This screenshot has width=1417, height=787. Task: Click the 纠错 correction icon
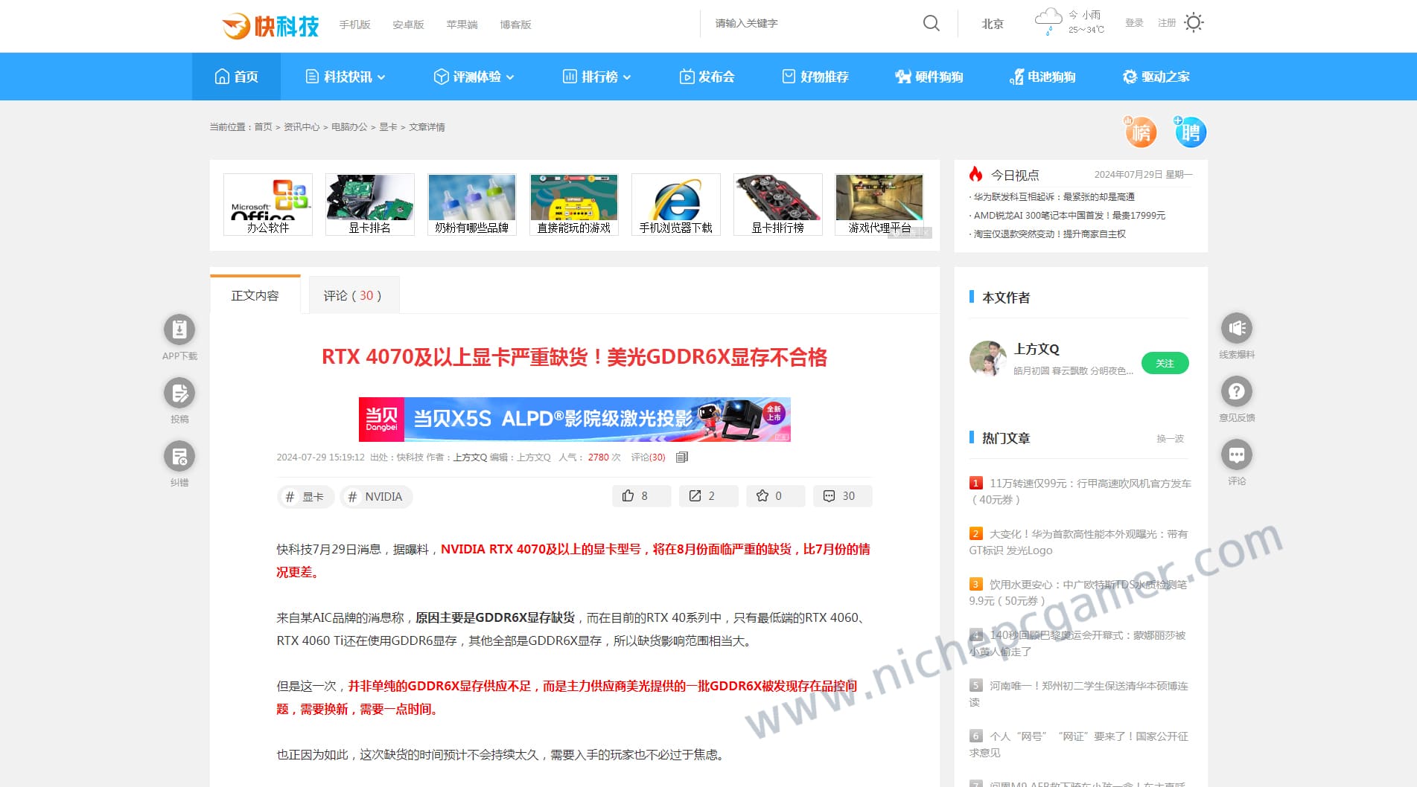[x=179, y=456]
